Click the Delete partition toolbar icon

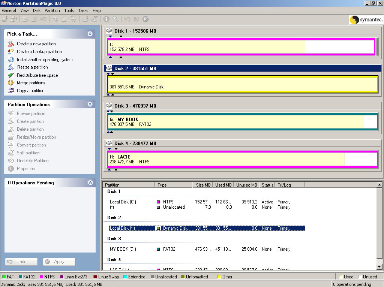(x=34, y=19)
